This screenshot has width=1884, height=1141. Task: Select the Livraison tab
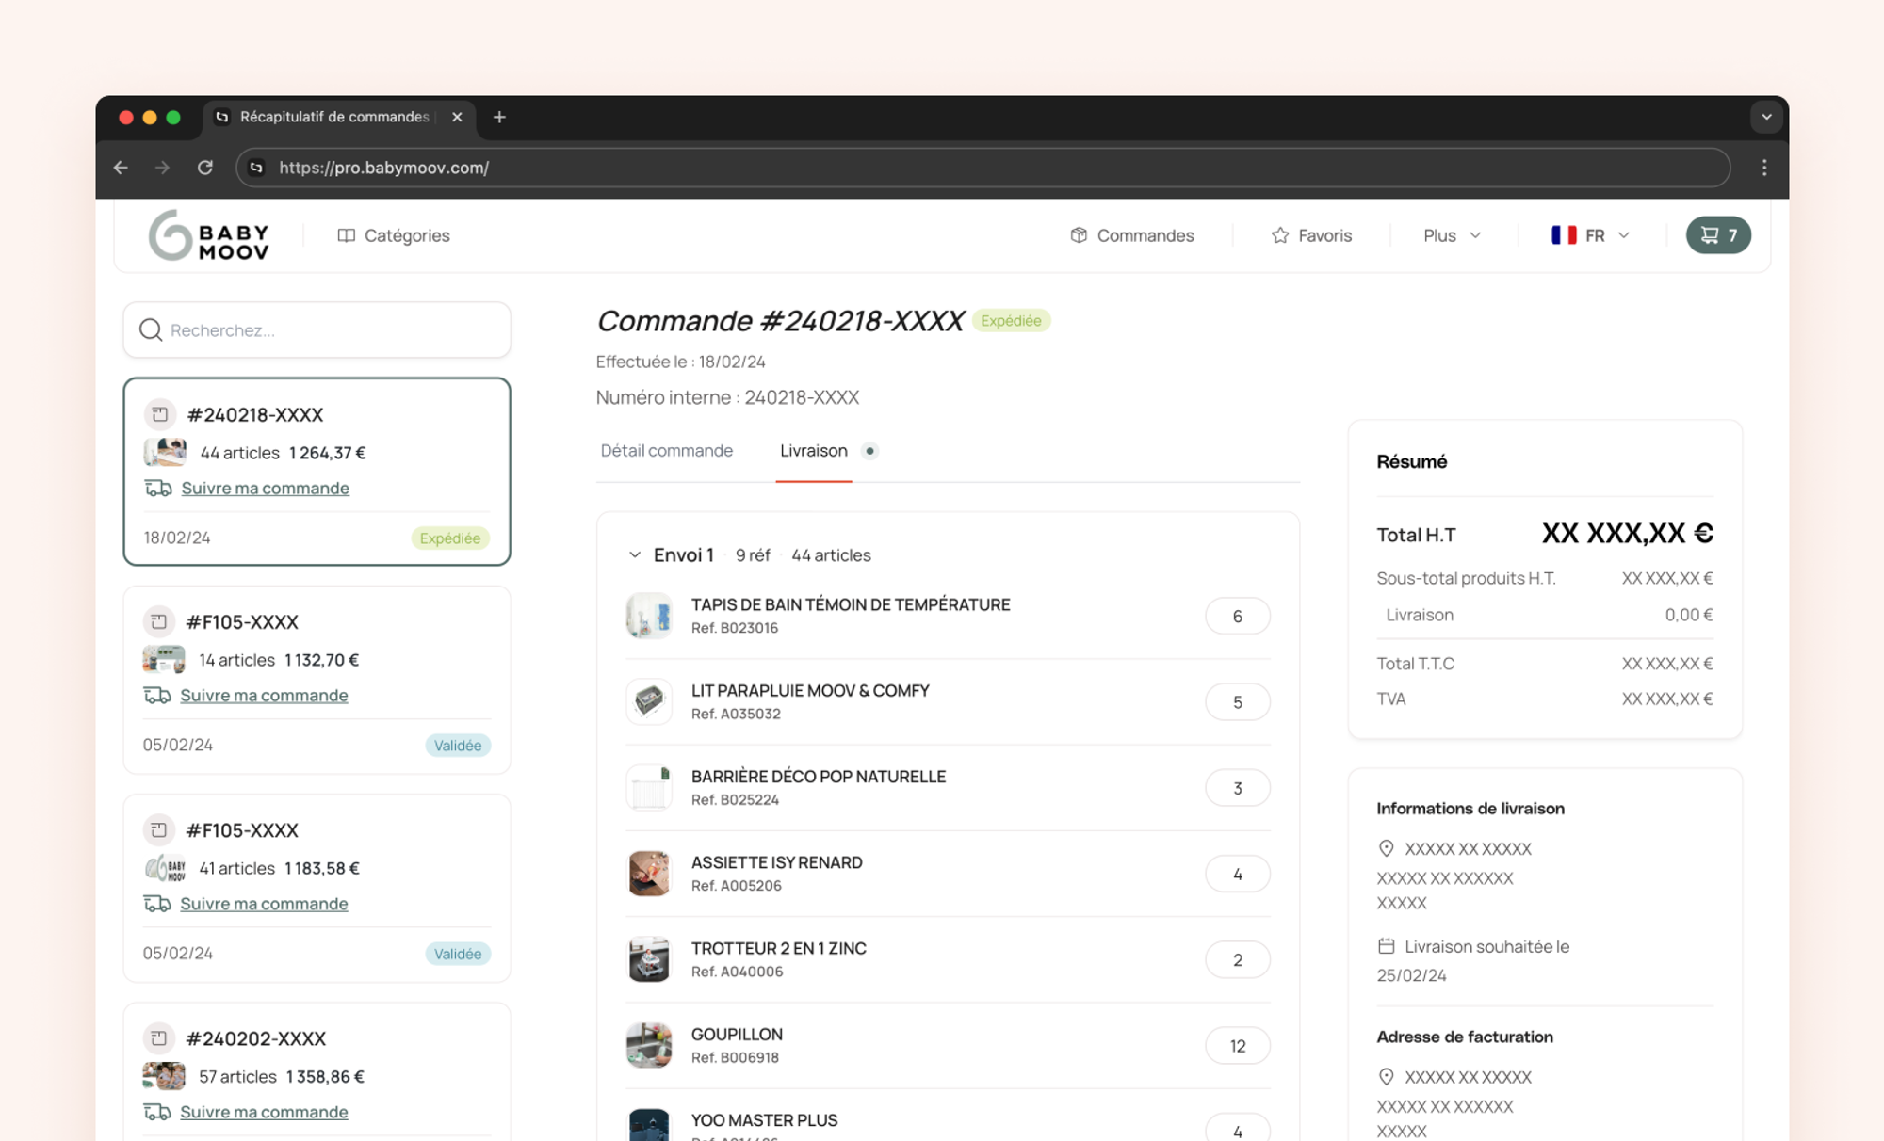(x=813, y=451)
